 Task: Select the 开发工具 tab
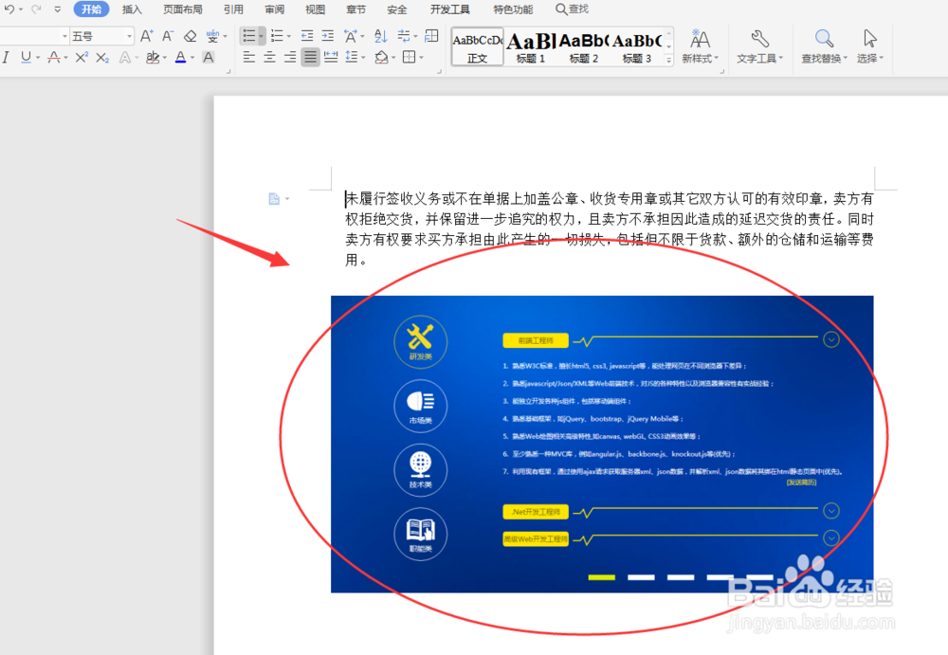pos(449,9)
